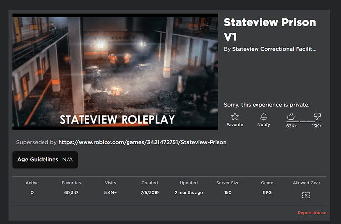The height and width of the screenshot is (224, 341).
Task: Click the Server Size column header
Action: tap(228, 183)
